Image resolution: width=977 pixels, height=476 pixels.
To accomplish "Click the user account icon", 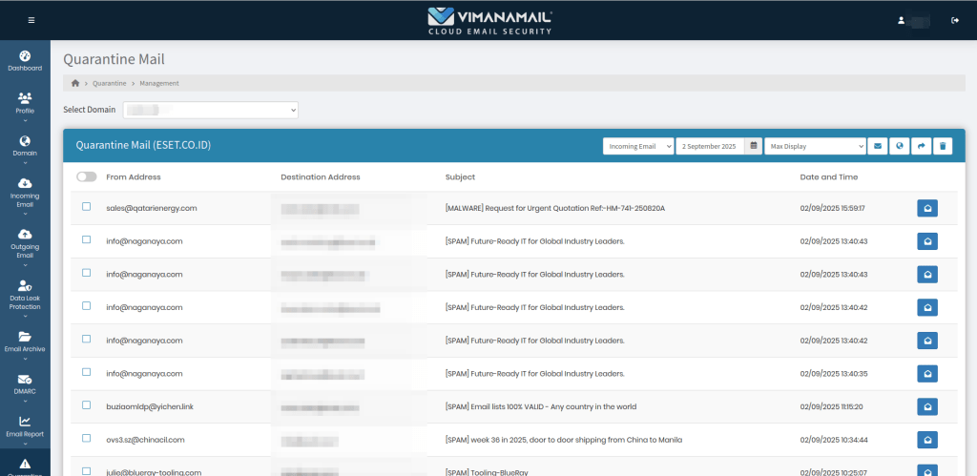I will coord(901,20).
